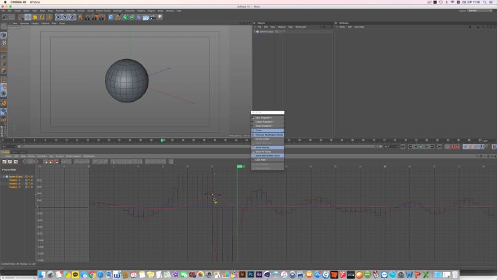
Task: Switch to the Timeline tab
Action: [x=5, y=152]
